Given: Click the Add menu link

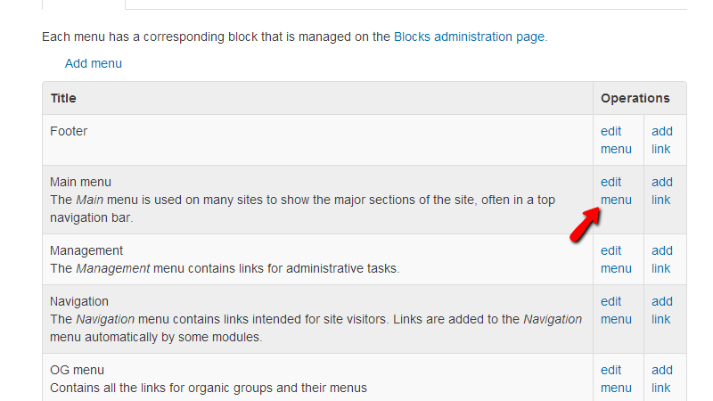Looking at the screenshot, I should [93, 63].
